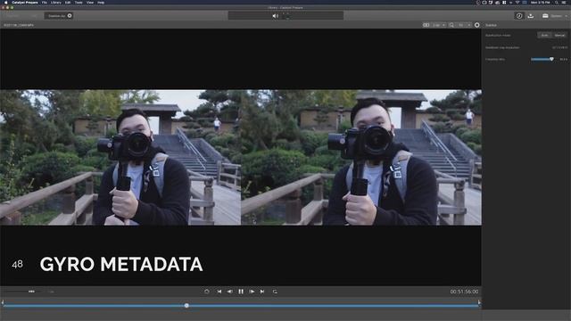
Task: Select Auto stabilization mode
Action: [x=545, y=36]
